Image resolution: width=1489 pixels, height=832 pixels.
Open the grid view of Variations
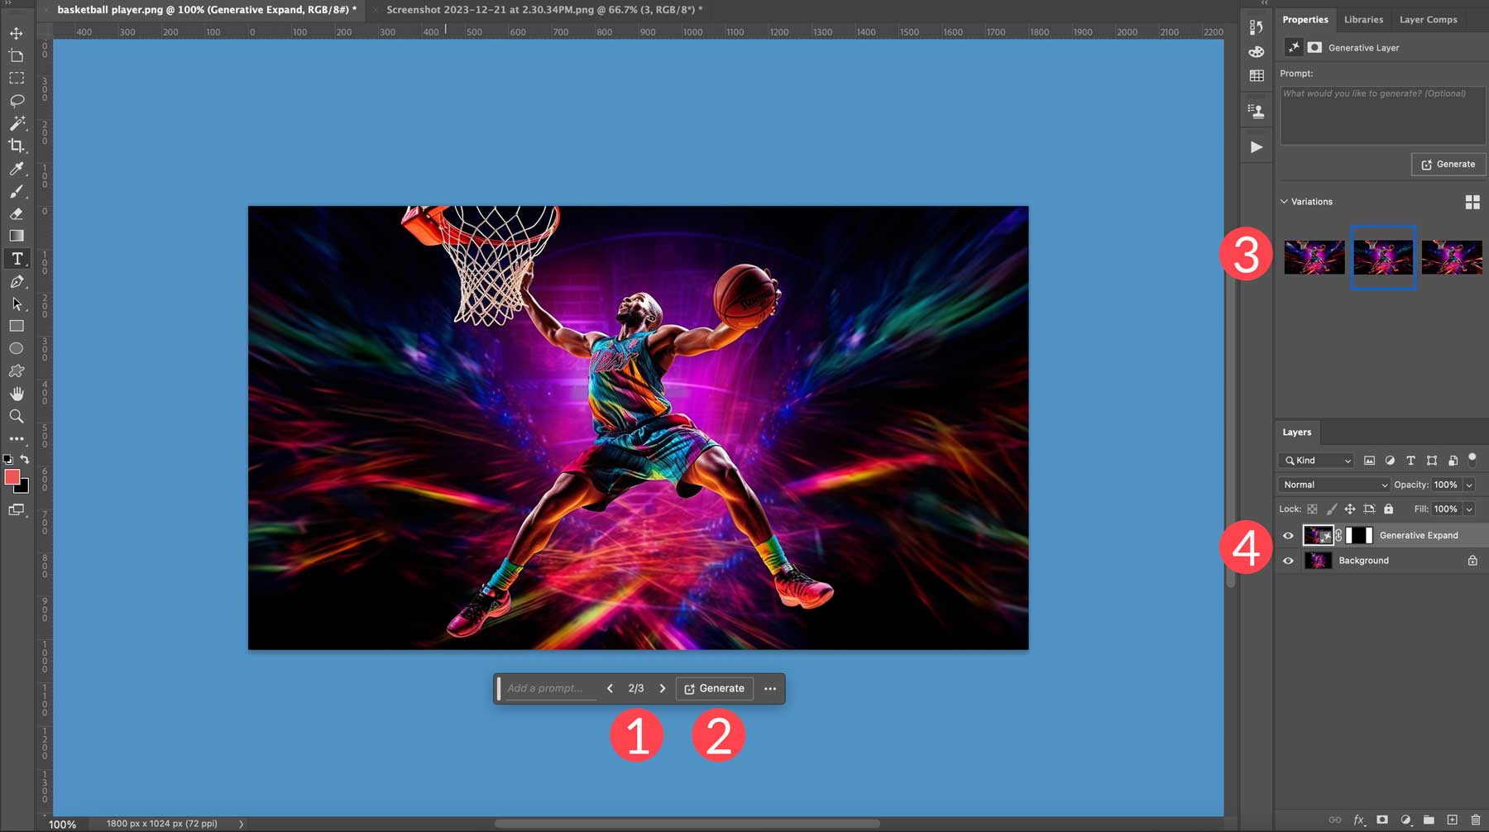(x=1472, y=201)
